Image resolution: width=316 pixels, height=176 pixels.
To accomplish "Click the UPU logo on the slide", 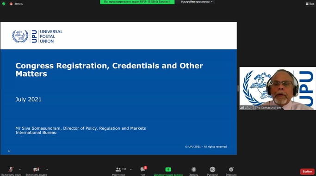I will pyautogui.click(x=37, y=36).
